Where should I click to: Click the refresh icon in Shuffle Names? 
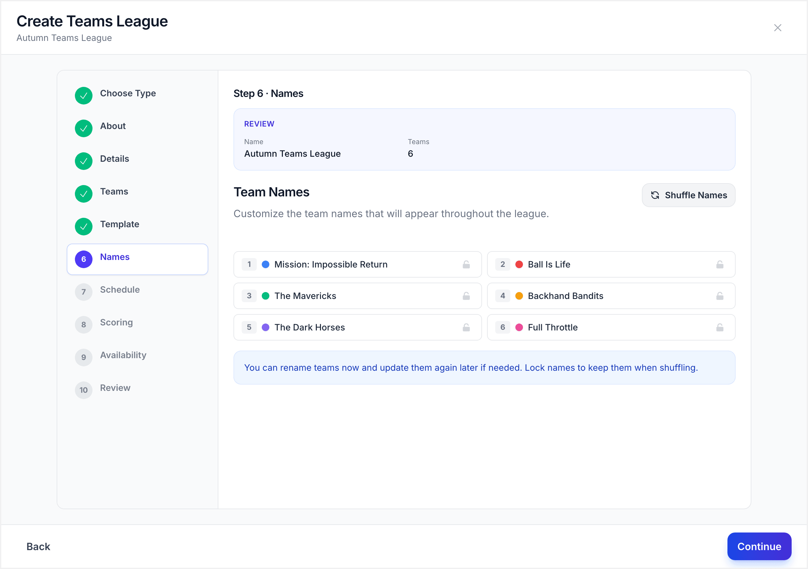(x=655, y=195)
